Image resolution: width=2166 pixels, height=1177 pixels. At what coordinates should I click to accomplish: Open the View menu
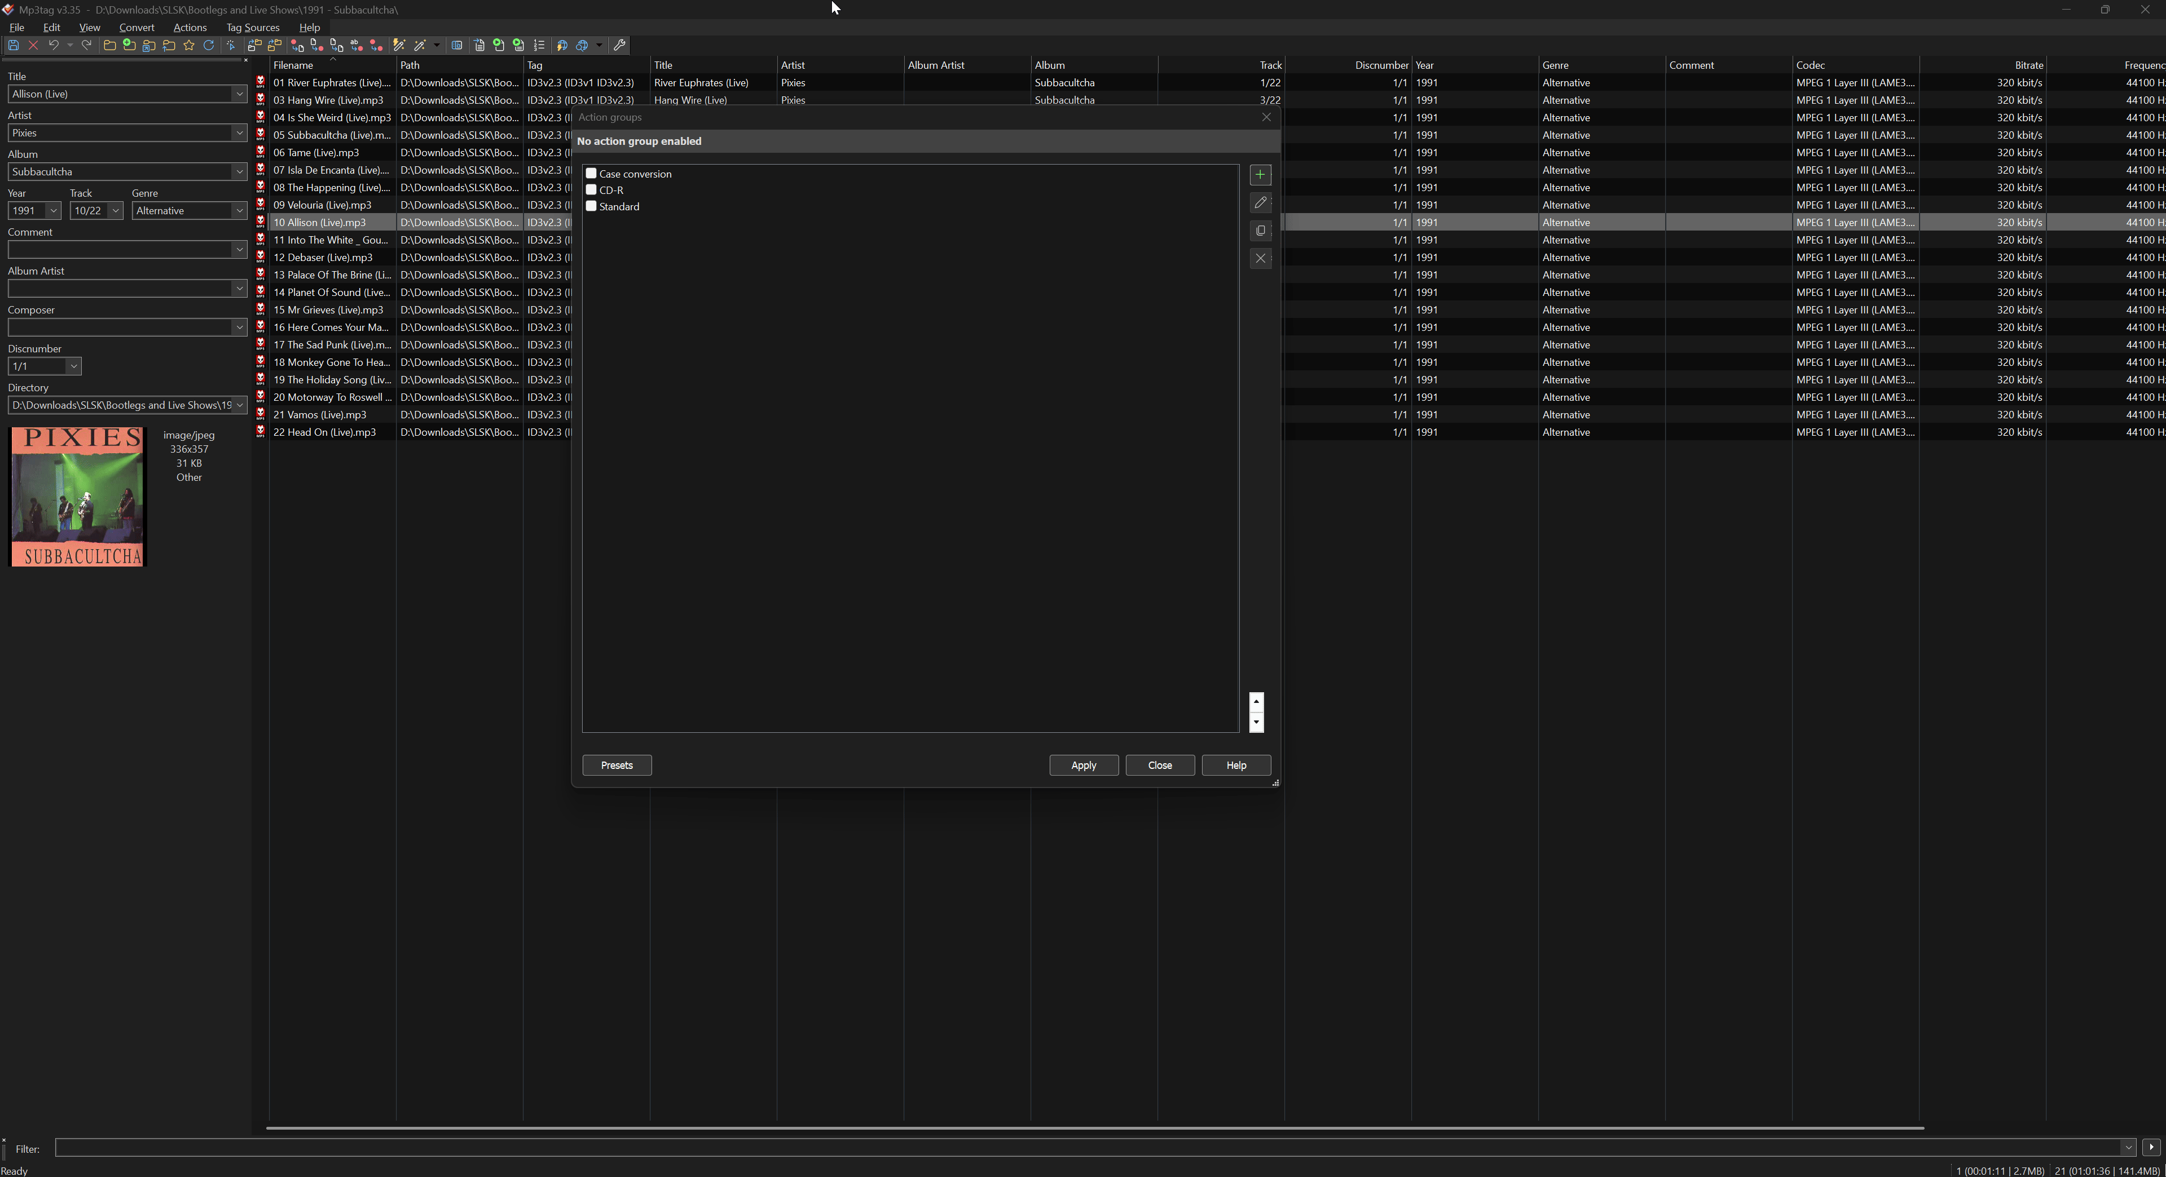pyautogui.click(x=89, y=28)
